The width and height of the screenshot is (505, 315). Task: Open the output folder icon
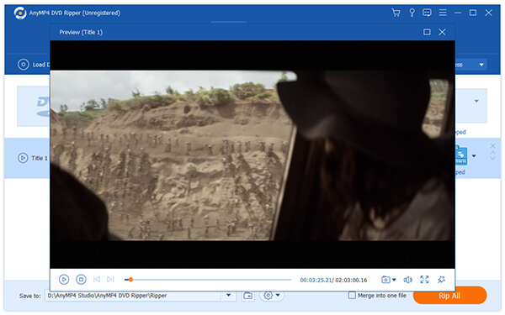click(247, 296)
